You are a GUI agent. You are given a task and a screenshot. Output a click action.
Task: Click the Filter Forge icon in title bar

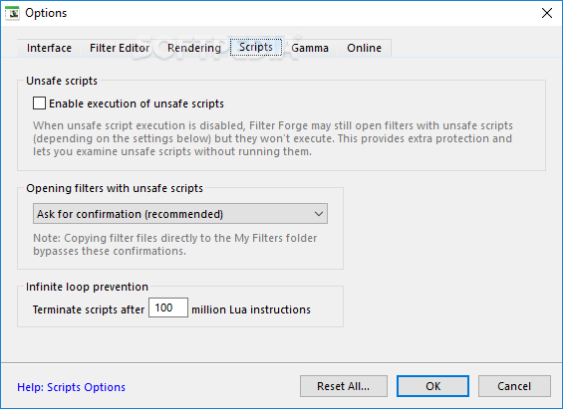click(x=13, y=13)
